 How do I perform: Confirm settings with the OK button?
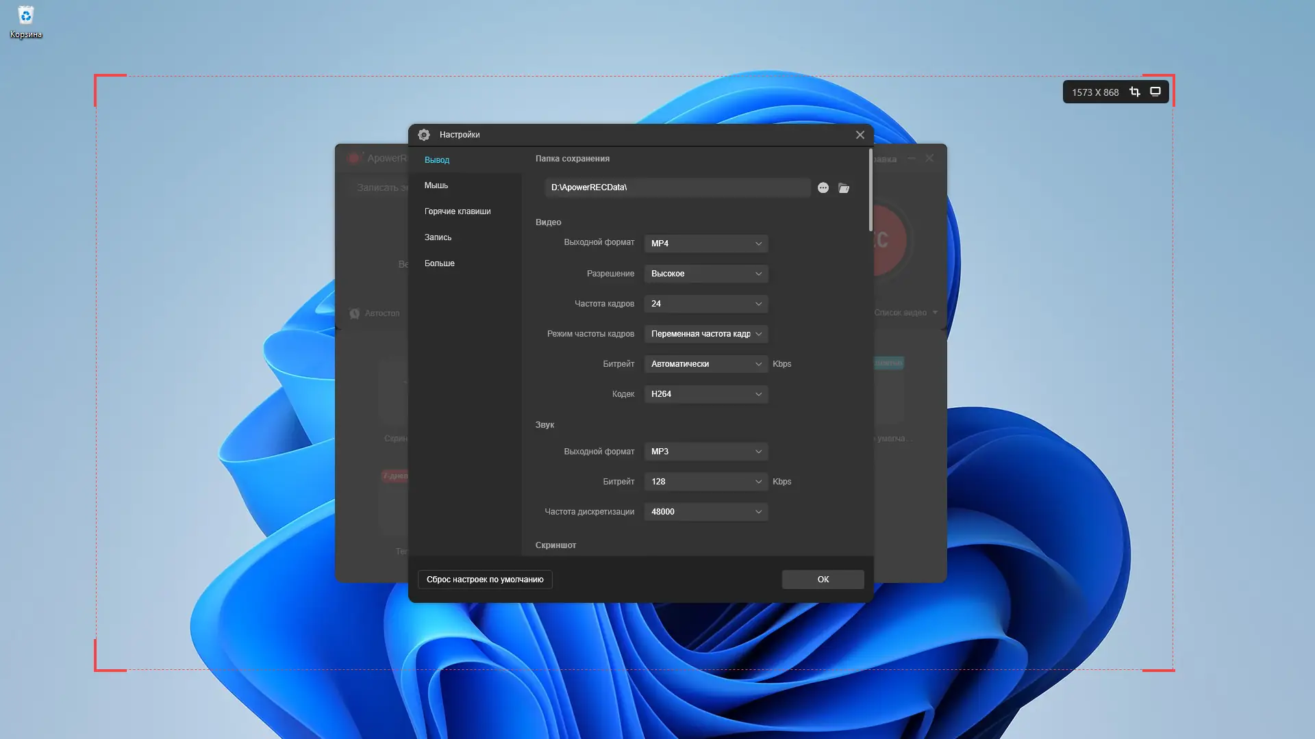click(x=823, y=580)
